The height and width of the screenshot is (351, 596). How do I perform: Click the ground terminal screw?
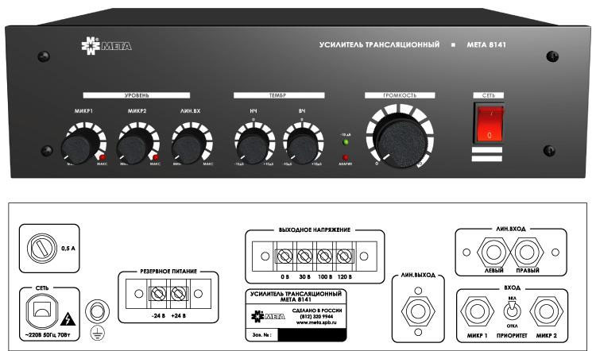pyautogui.click(x=97, y=312)
